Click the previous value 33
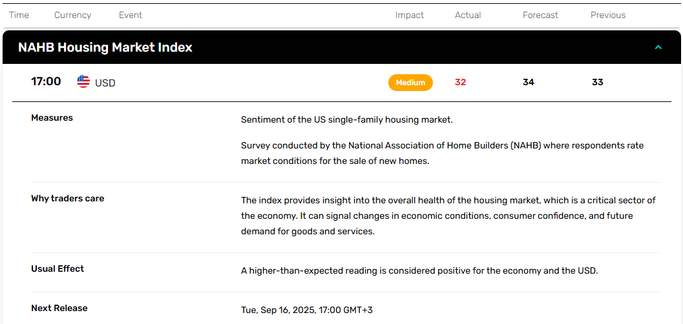683x324 pixels. tap(598, 82)
